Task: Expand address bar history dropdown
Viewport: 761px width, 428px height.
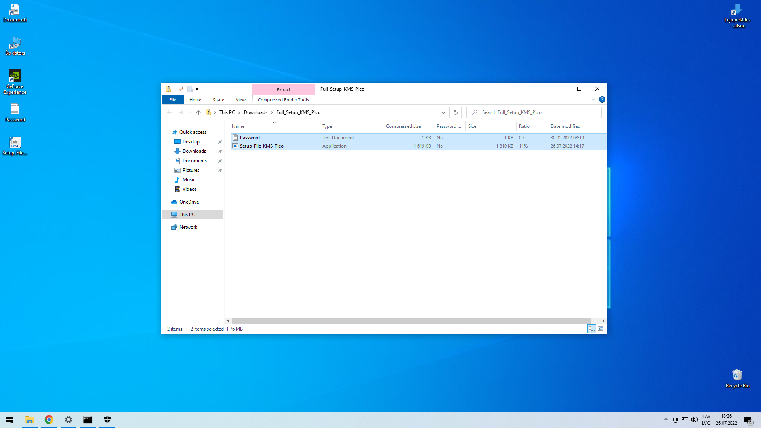Action: click(x=444, y=112)
